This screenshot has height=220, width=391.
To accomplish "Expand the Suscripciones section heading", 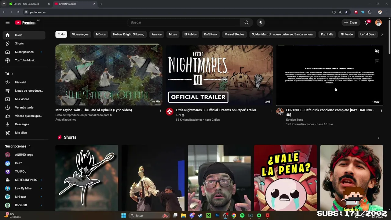I will pos(18,146).
